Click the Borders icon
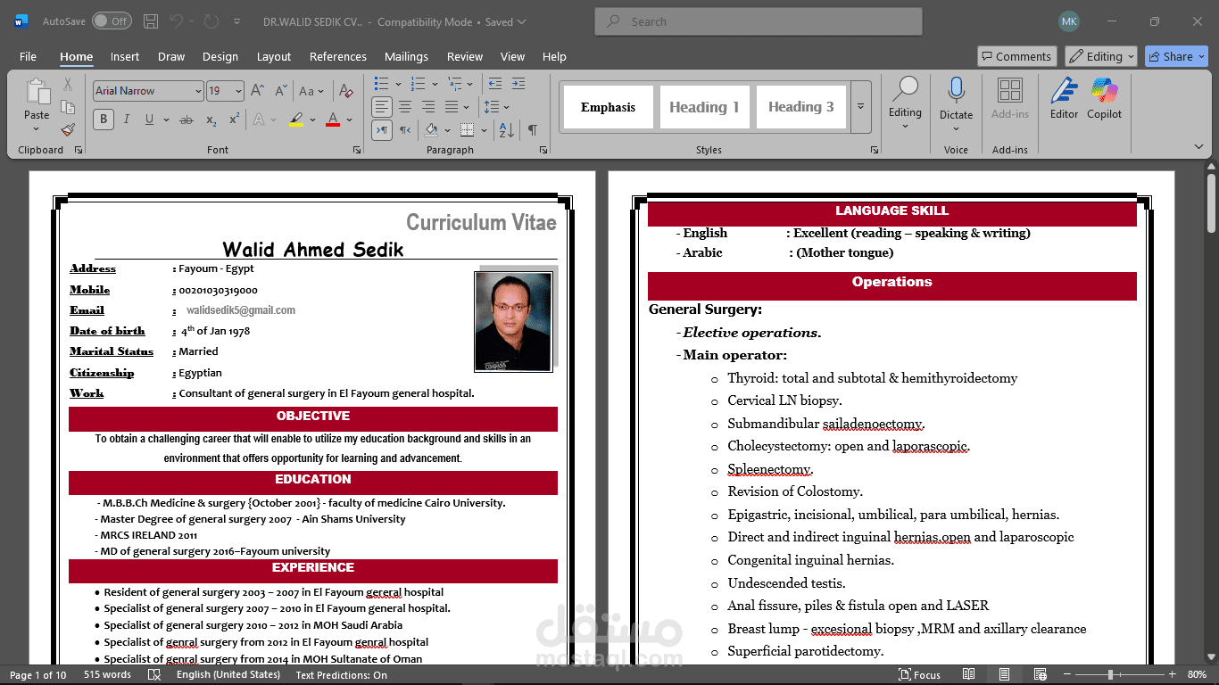 (465, 130)
